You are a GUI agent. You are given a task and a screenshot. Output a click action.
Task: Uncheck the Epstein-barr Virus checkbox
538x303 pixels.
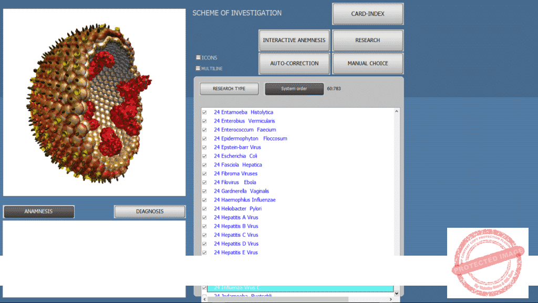(x=204, y=148)
